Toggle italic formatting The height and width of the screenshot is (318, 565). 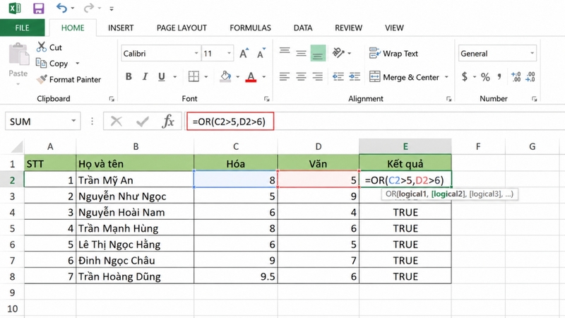pyautogui.click(x=145, y=76)
